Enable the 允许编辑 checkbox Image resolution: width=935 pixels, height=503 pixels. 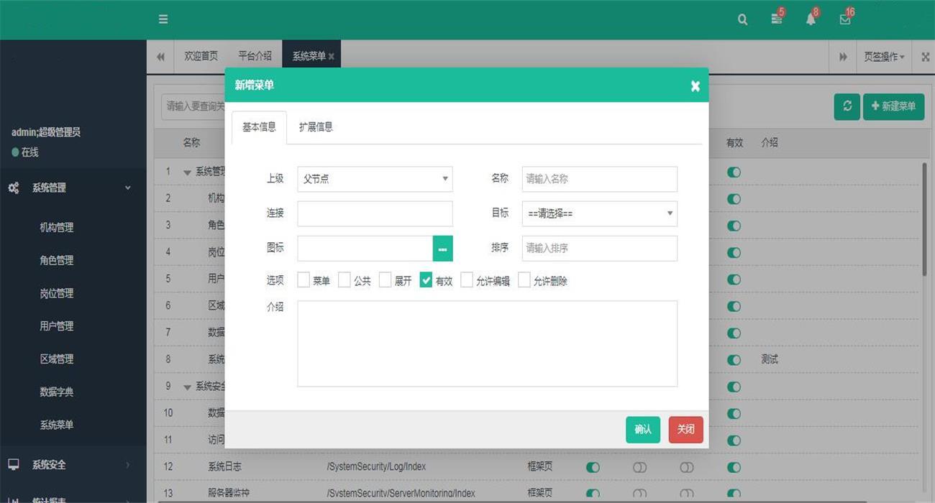click(x=467, y=280)
